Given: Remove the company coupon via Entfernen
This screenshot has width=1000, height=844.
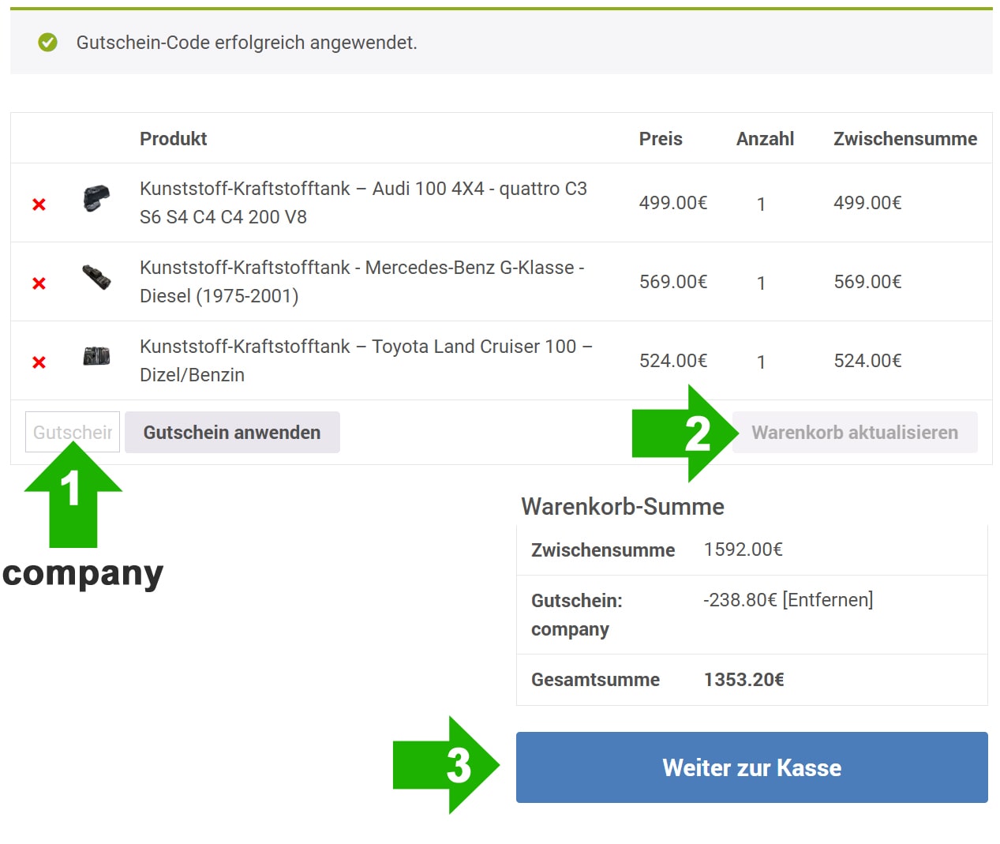Looking at the screenshot, I should click(x=827, y=600).
